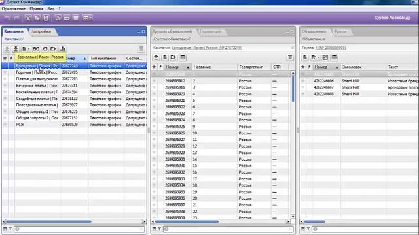The image size is (419, 235).
Task: Click the export icon in Ad Groups toolbar
Action: pyautogui.click(x=173, y=57)
